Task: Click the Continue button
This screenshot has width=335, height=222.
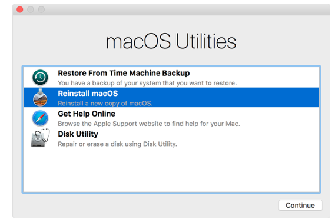Action: point(300,206)
